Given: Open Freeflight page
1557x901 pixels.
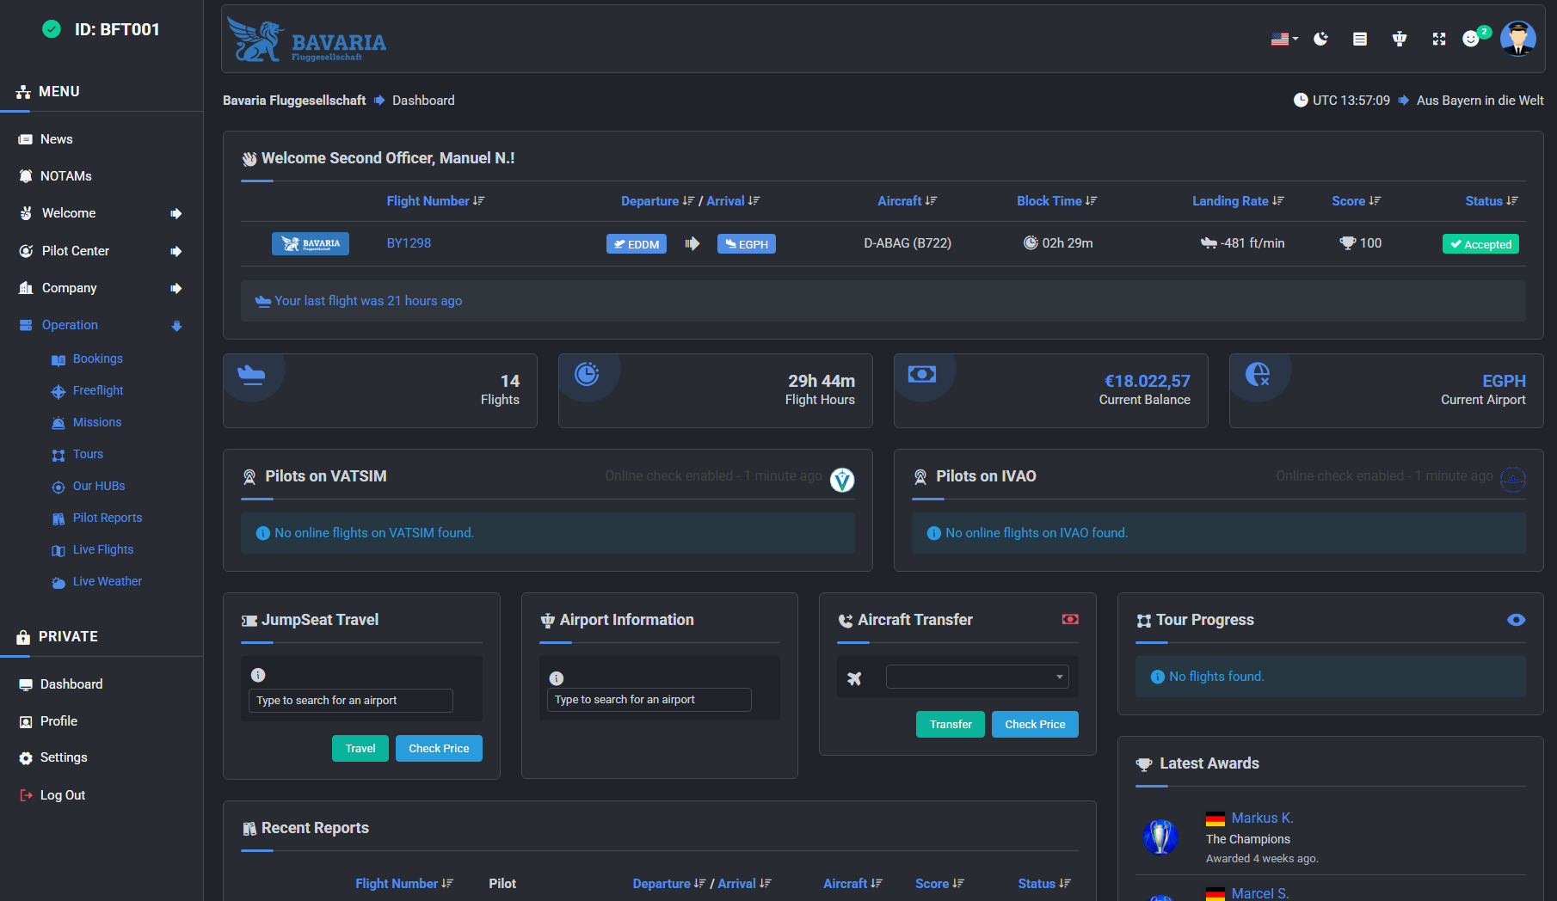Looking at the screenshot, I should (98, 390).
